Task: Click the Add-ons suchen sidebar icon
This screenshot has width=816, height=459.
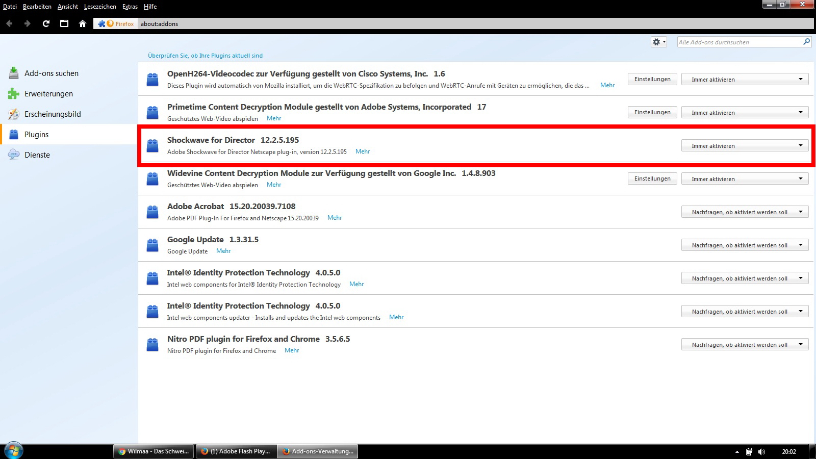Action: click(x=14, y=73)
